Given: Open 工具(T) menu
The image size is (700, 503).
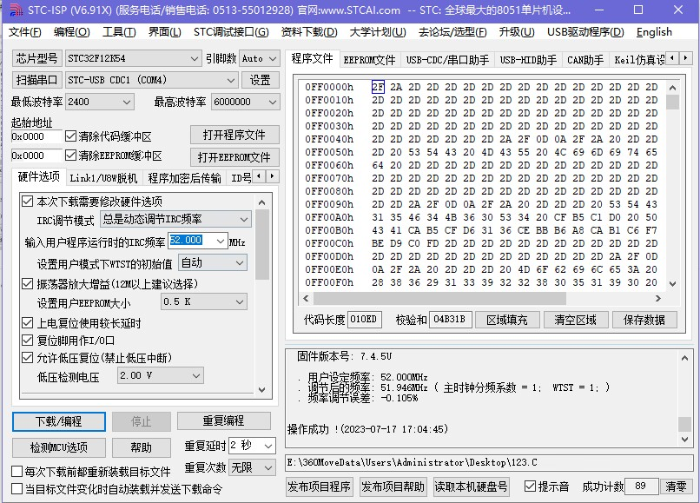Looking at the screenshot, I should tap(119, 32).
